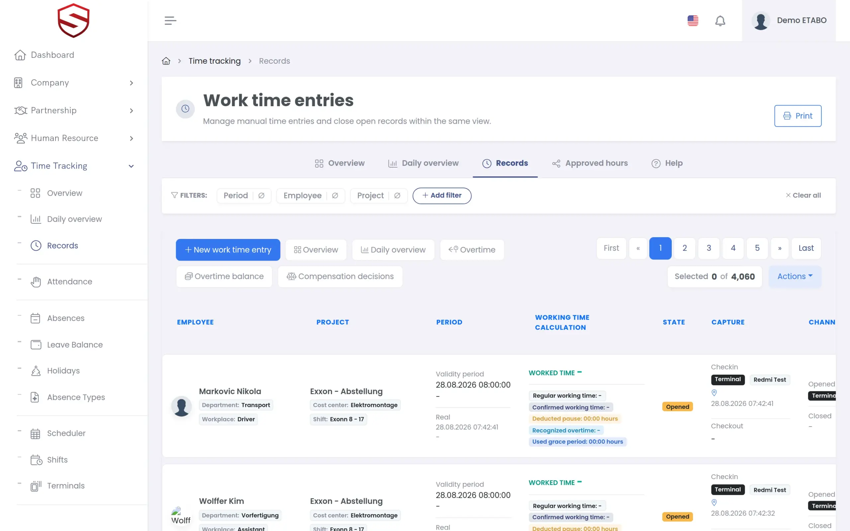Go to the previous page arrow
This screenshot has width=850, height=531.
pos(638,248)
